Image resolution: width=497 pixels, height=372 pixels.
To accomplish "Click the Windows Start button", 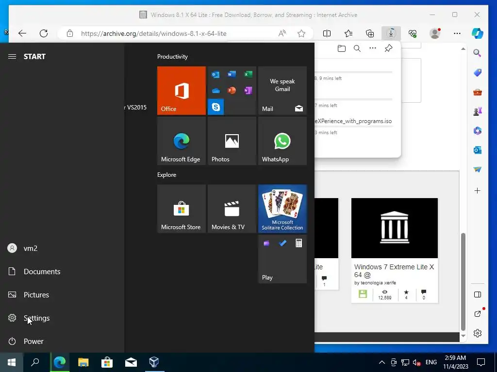I will point(12,362).
